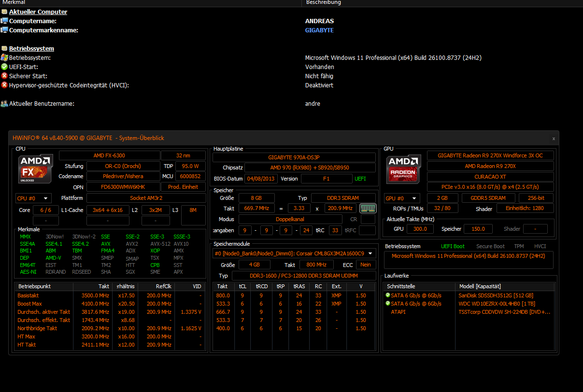The image size is (583, 392).
Task: Click the GIGABYTE 970A-DS3P mainboard field
Action: [x=294, y=157]
